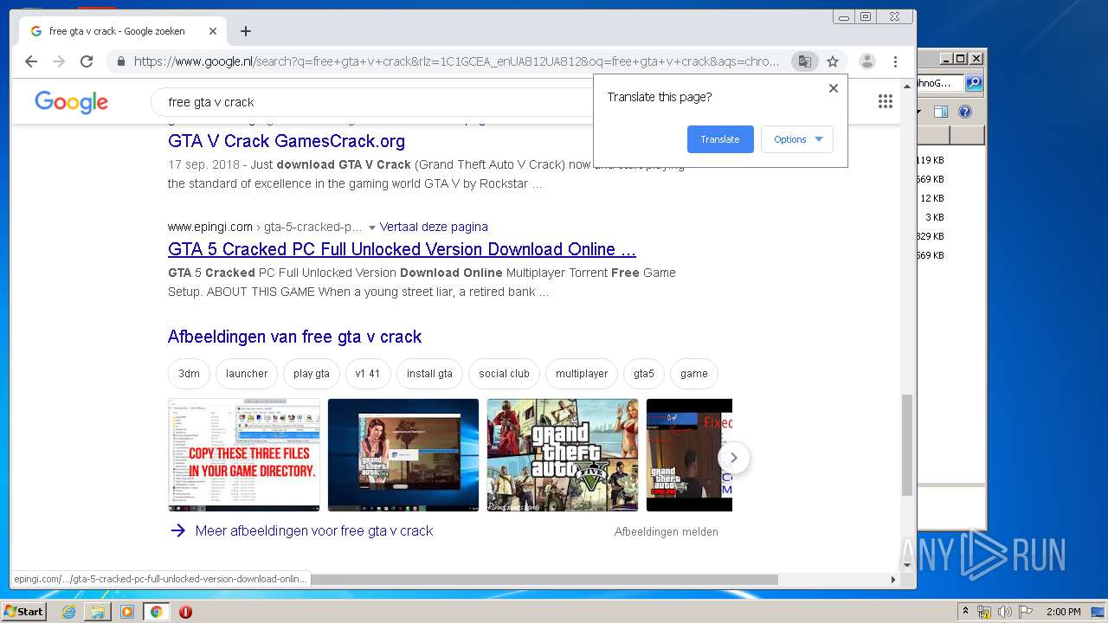Image resolution: width=1108 pixels, height=623 pixels.
Task: Select the 'multiplayer' filter chip
Action: [582, 374]
